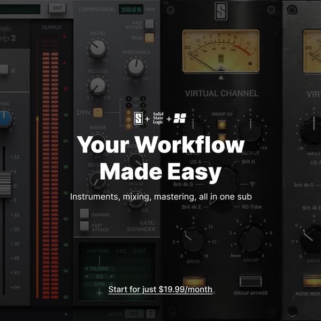Click the blue PAN knob
Image resolution: width=321 pixels, height=321 pixels.
[5, 119]
